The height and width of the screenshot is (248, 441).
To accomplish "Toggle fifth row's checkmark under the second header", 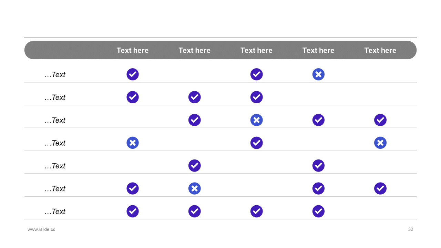I will (194, 166).
